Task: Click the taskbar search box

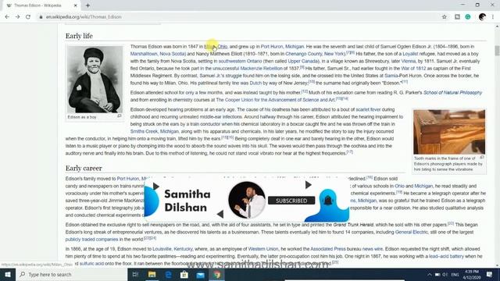Action: (71, 274)
